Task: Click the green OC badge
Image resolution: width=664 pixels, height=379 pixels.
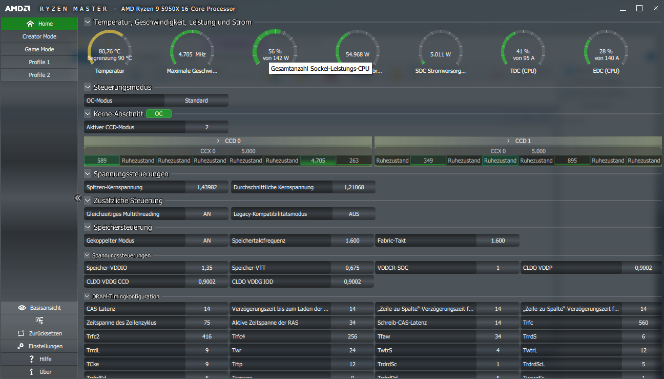Action: coord(159,114)
